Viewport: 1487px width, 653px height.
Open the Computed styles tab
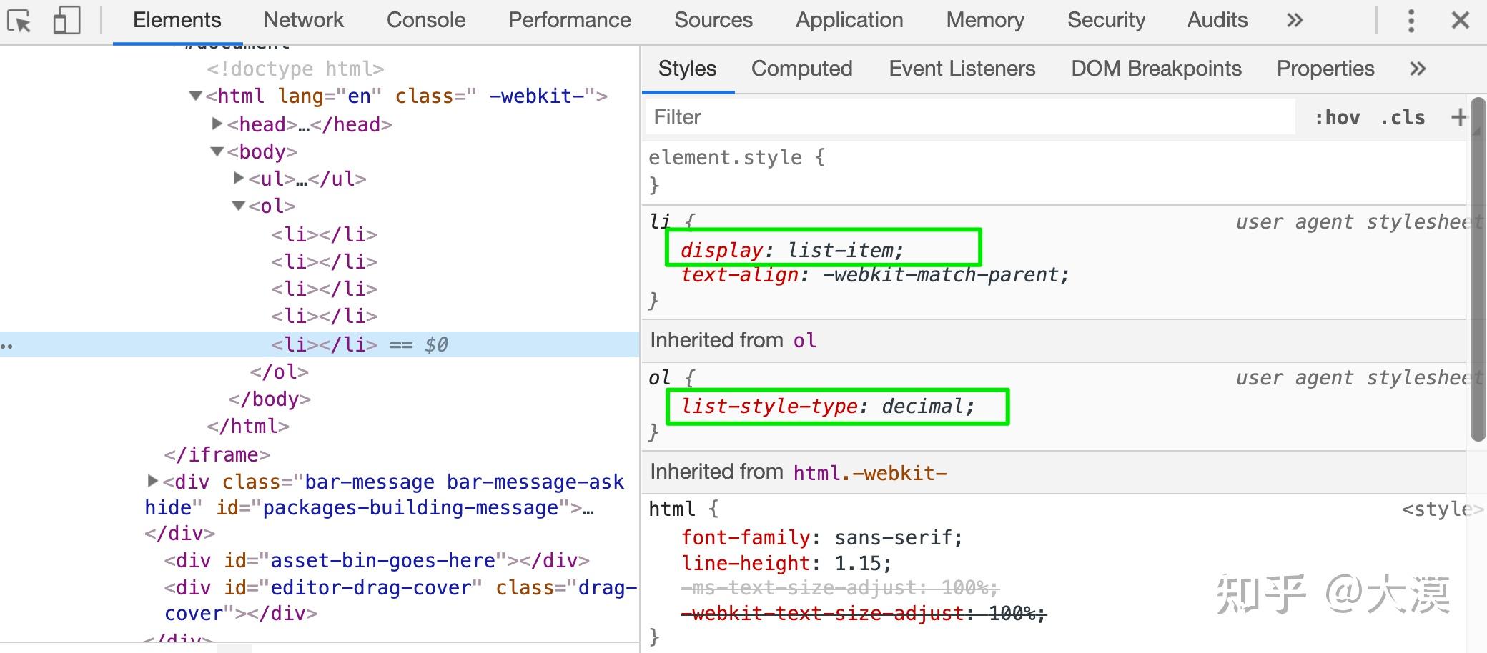[801, 69]
